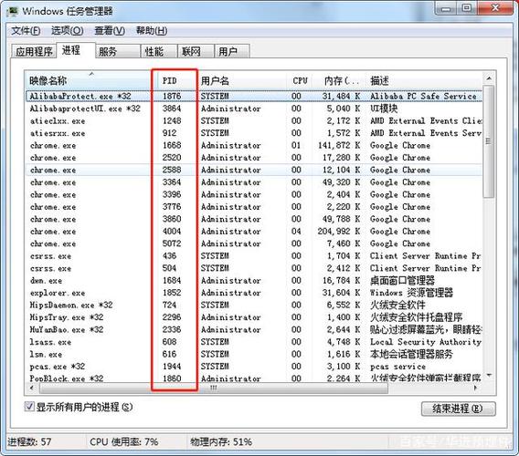Sort by CPU column header

(x=300, y=80)
